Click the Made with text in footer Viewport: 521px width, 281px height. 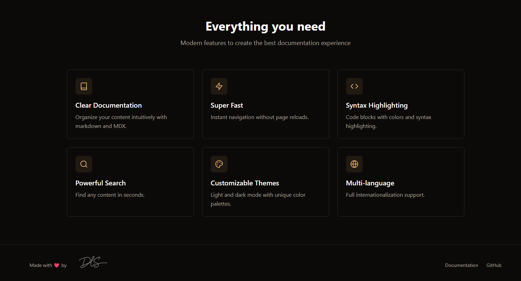40,265
